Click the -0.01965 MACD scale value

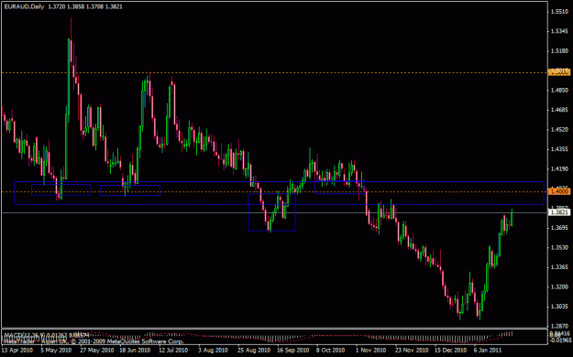(560, 341)
